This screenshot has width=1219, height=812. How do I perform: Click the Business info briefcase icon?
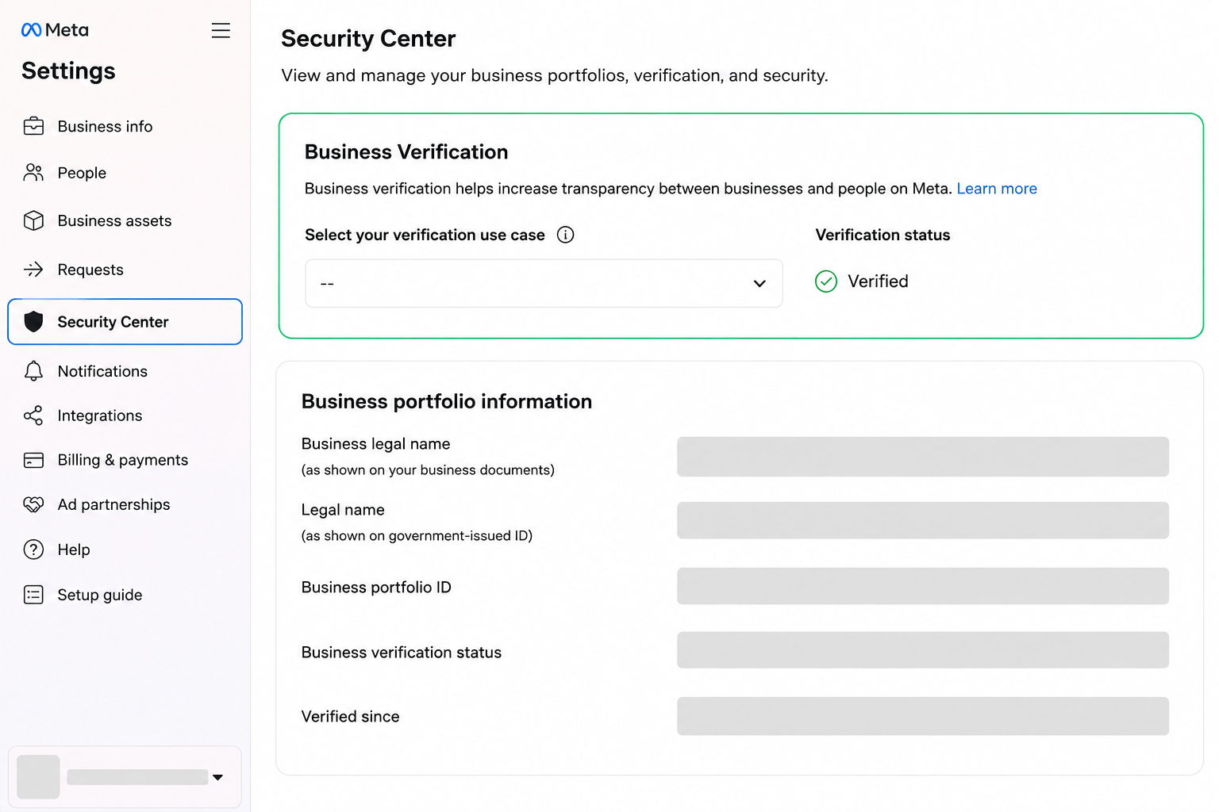tap(33, 126)
